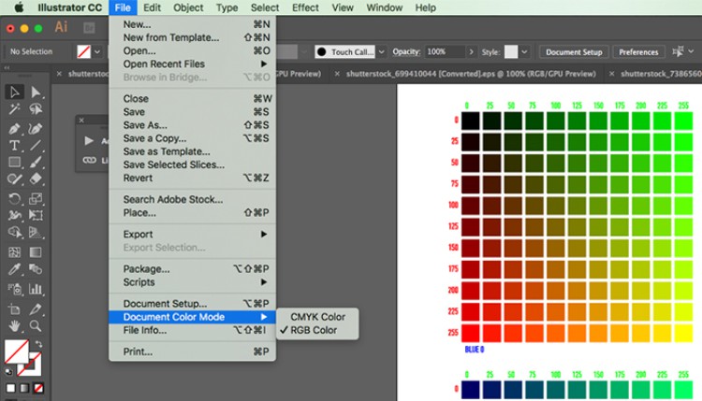This screenshot has height=401, width=702.
Task: Open Preferences from the control bar
Action: (638, 52)
